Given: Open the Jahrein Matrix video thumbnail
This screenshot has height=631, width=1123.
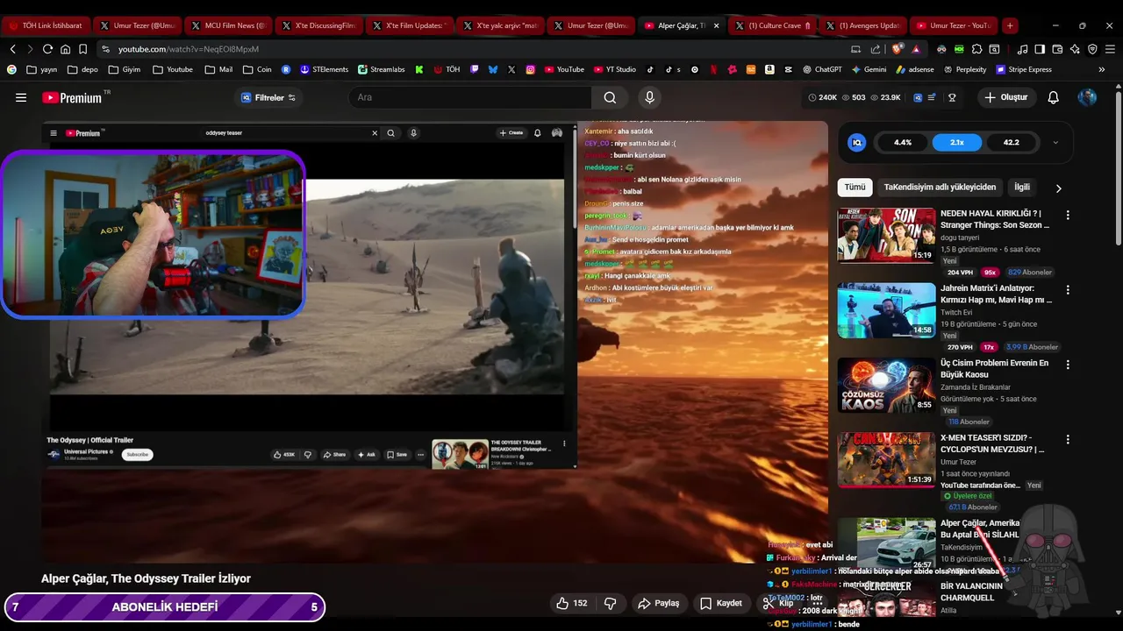Looking at the screenshot, I should coord(886,310).
